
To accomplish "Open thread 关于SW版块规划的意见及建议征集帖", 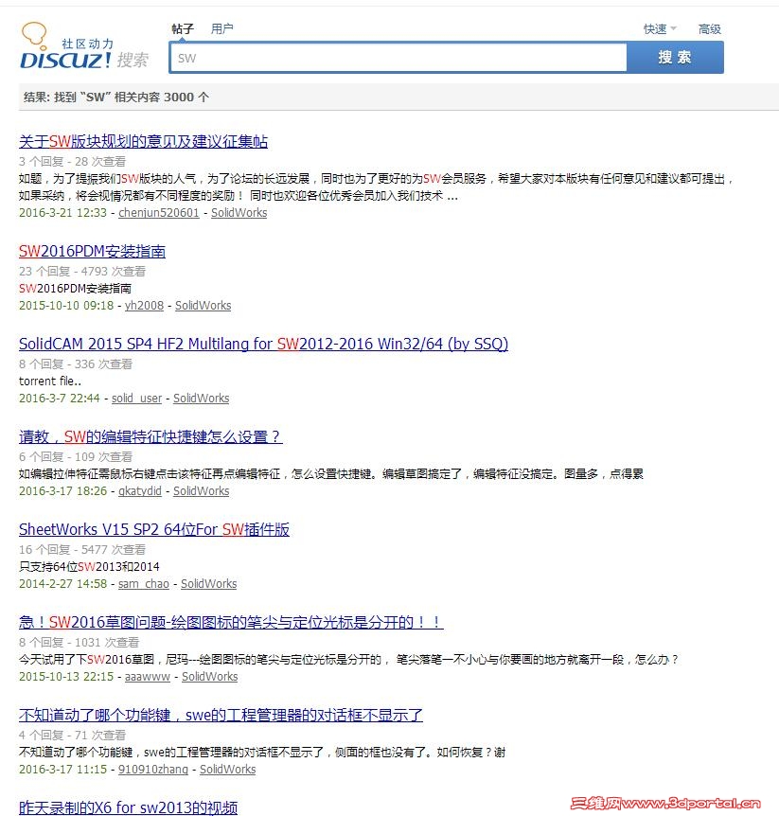I will (x=143, y=140).
